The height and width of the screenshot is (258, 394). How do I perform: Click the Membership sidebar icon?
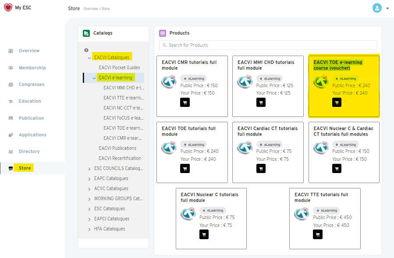click(11, 68)
